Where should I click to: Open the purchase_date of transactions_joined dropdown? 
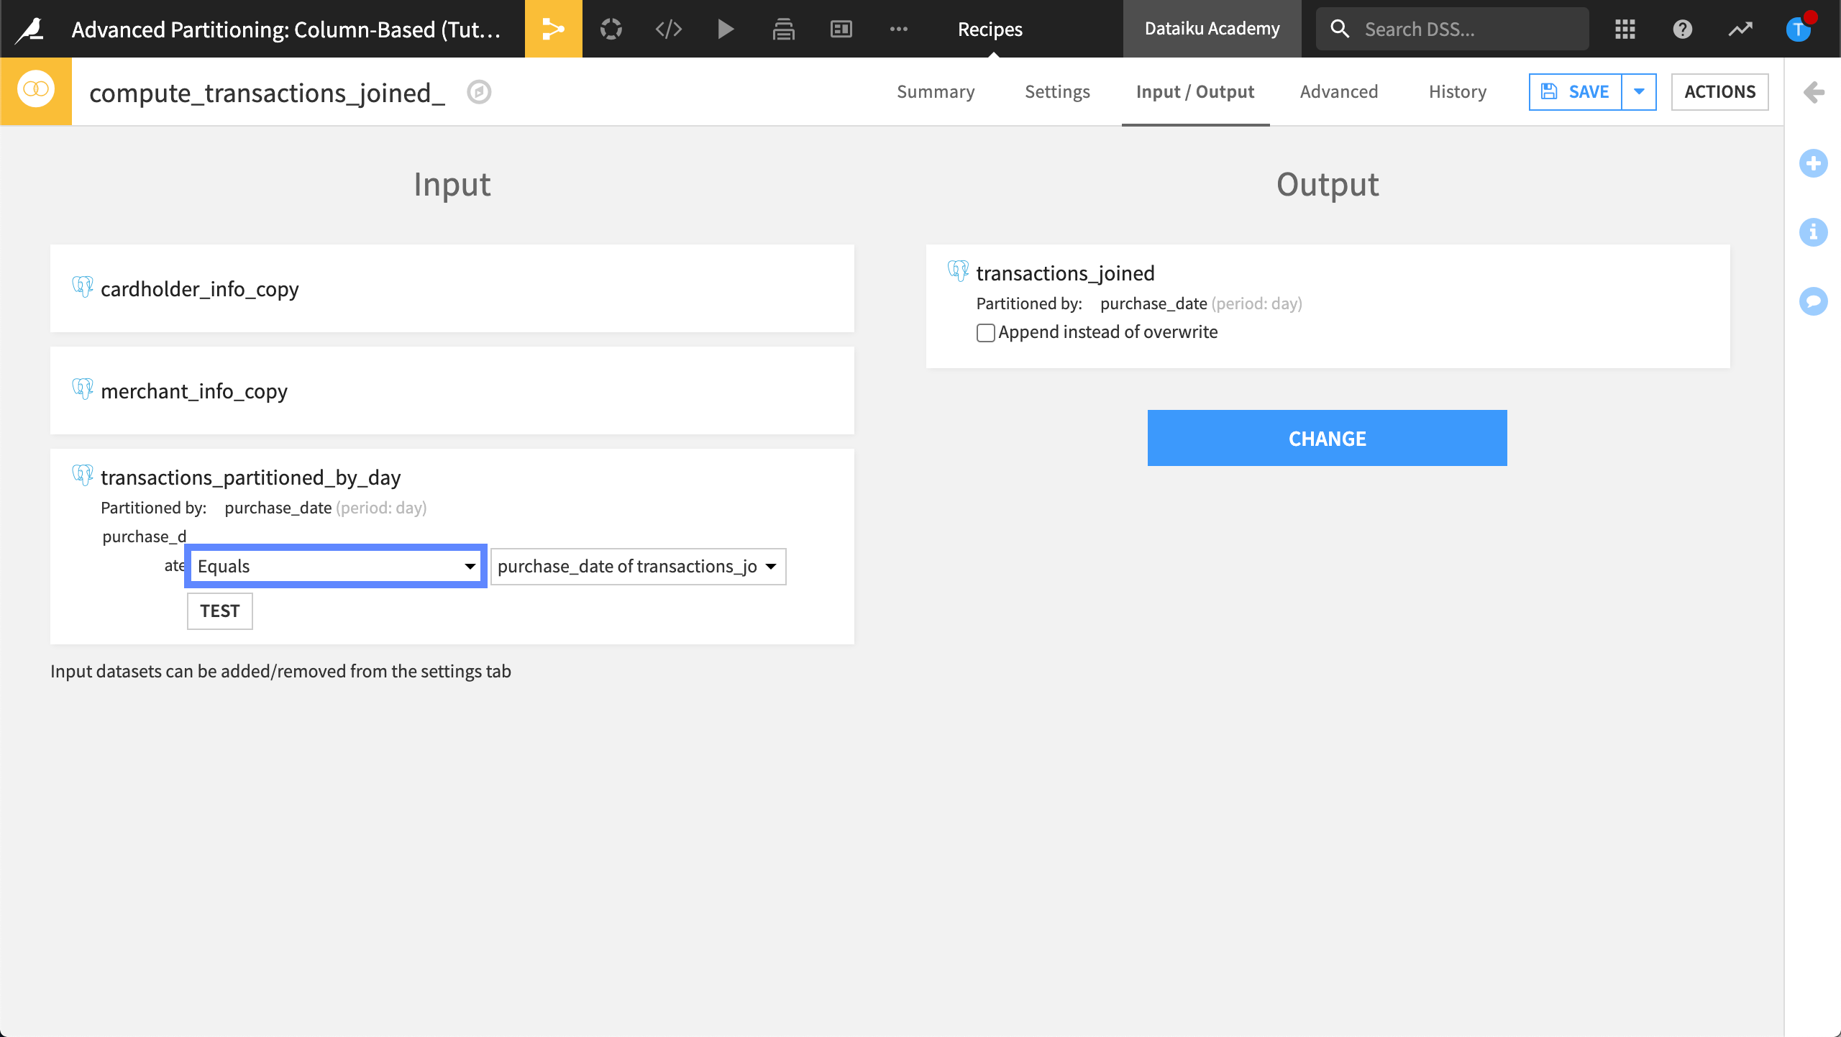[638, 566]
